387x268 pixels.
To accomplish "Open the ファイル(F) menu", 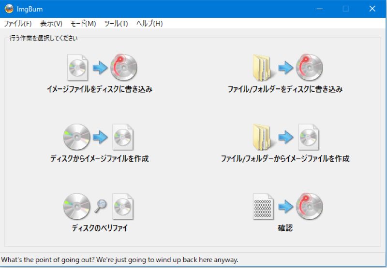I will click(x=18, y=24).
